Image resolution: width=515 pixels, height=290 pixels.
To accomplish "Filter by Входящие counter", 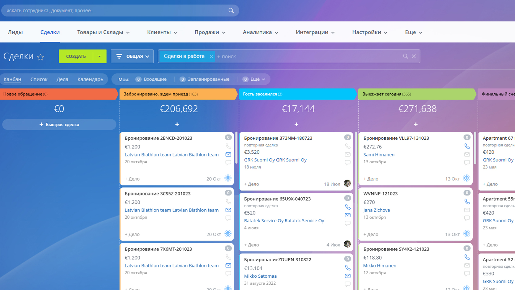I will coord(151,79).
